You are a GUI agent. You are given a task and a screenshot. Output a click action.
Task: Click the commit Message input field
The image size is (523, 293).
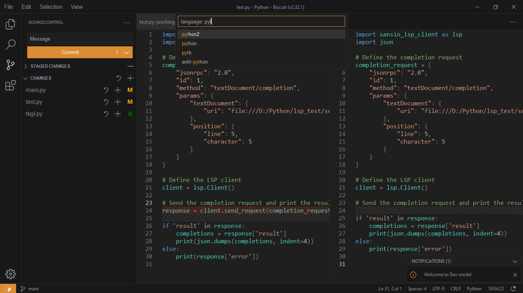pos(79,39)
